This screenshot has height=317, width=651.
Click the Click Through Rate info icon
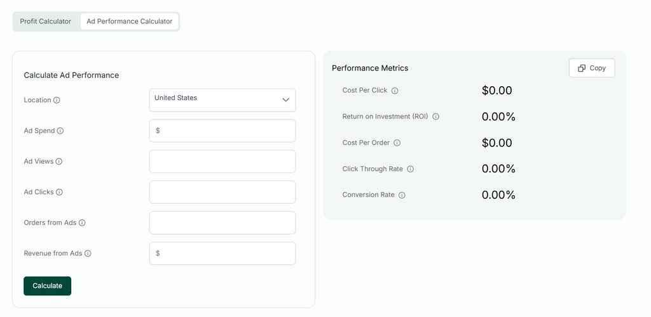tap(410, 169)
